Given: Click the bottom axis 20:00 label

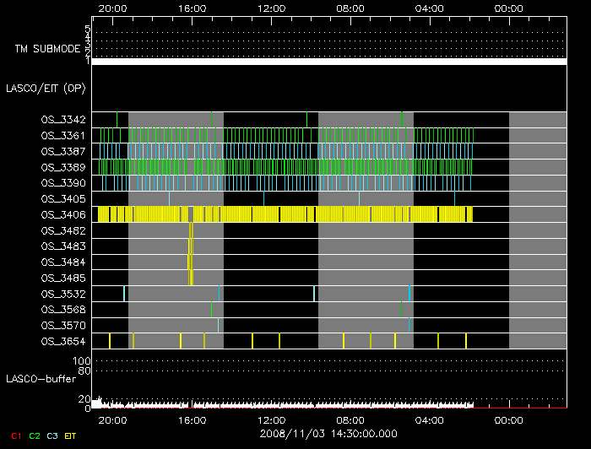Looking at the screenshot, I should pos(112,420).
